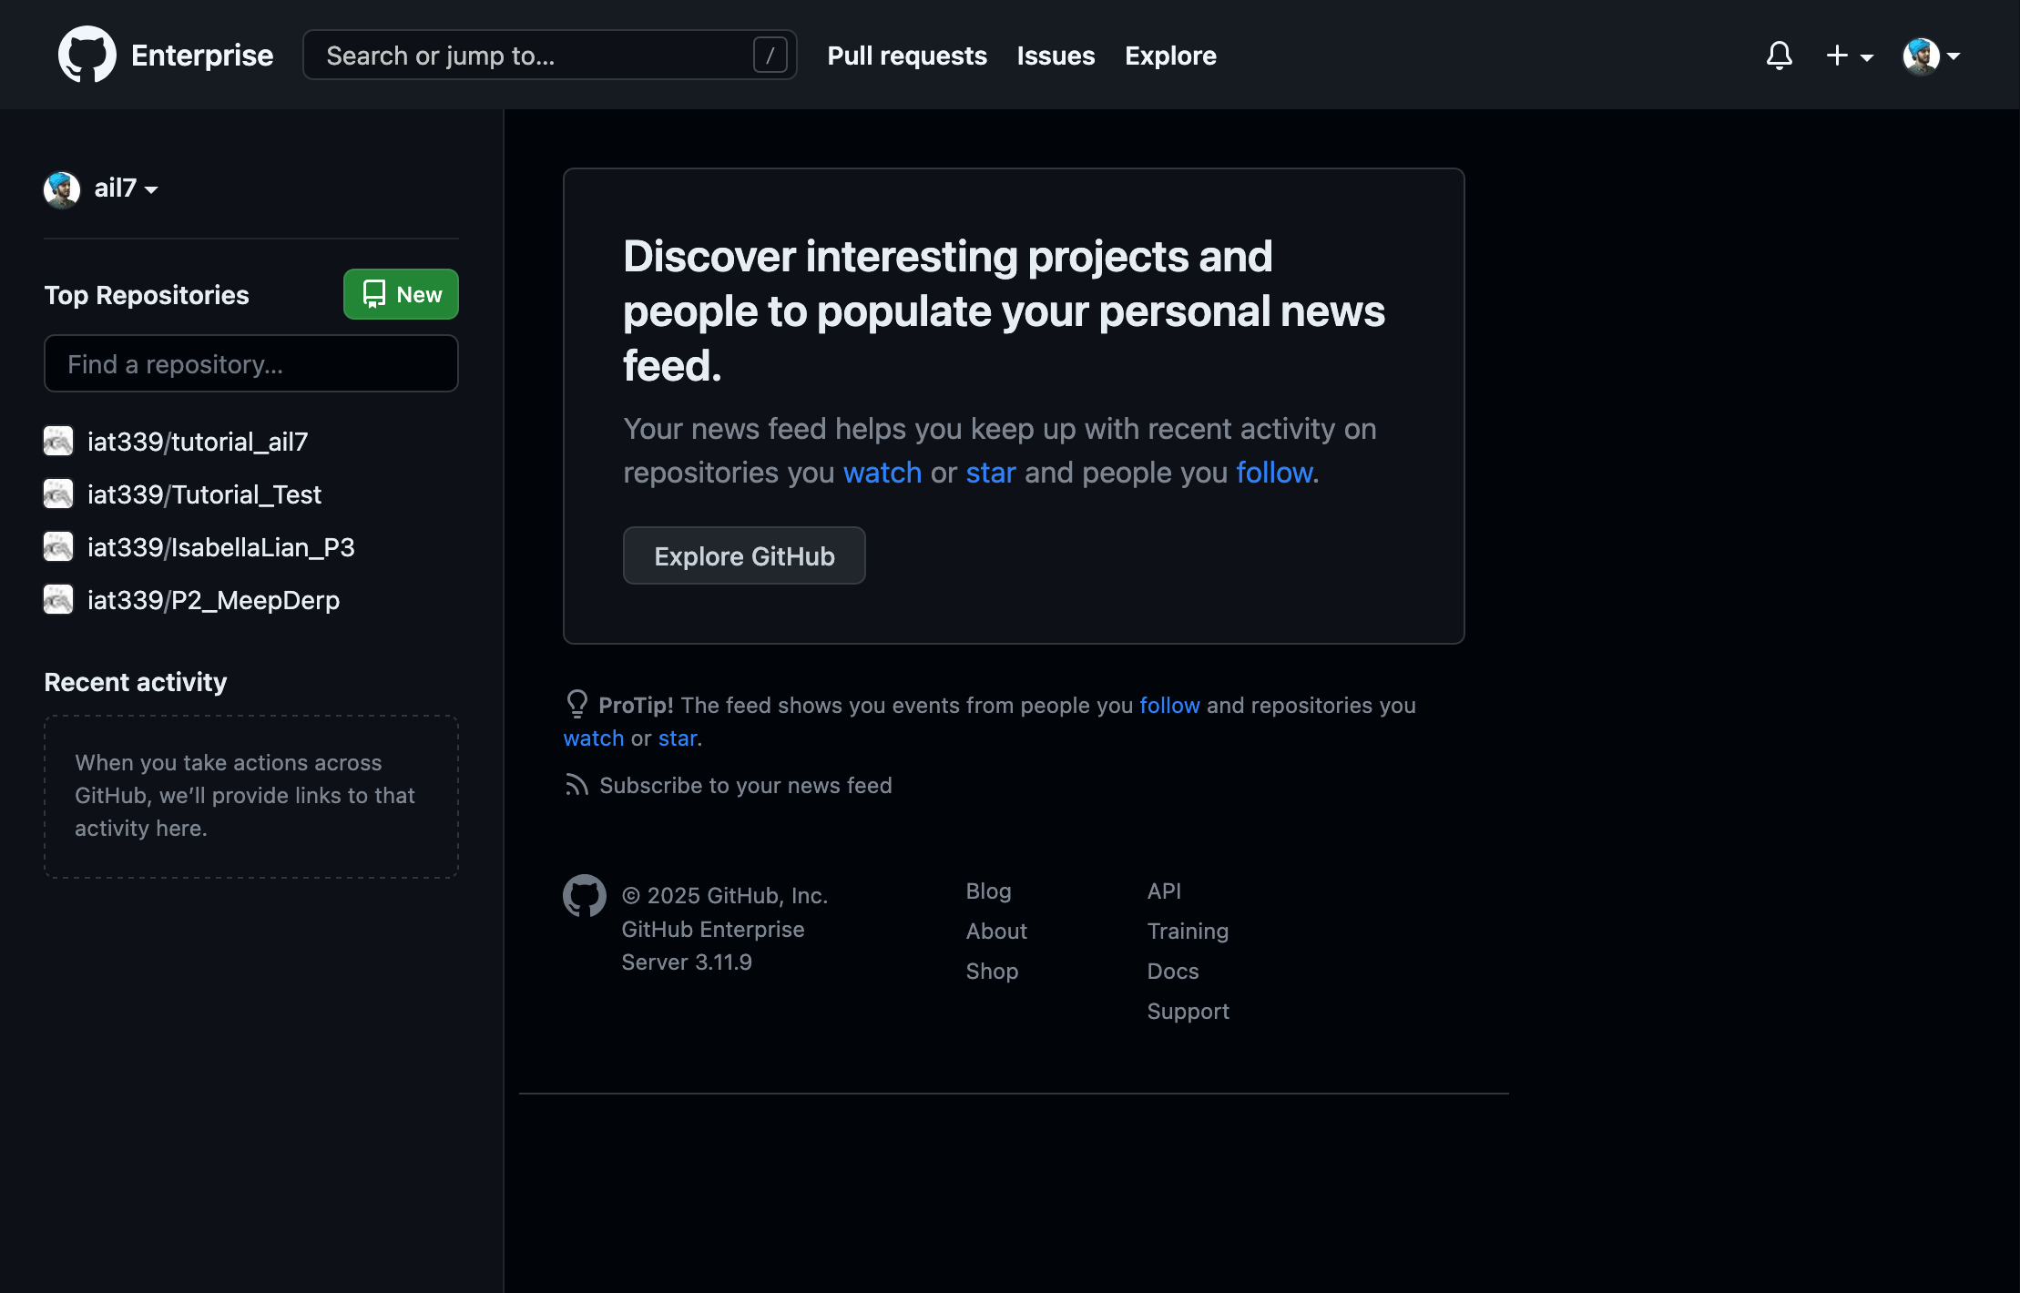Open Docs from the footer links
Viewport: 2020px width, 1293px height.
tap(1172, 971)
